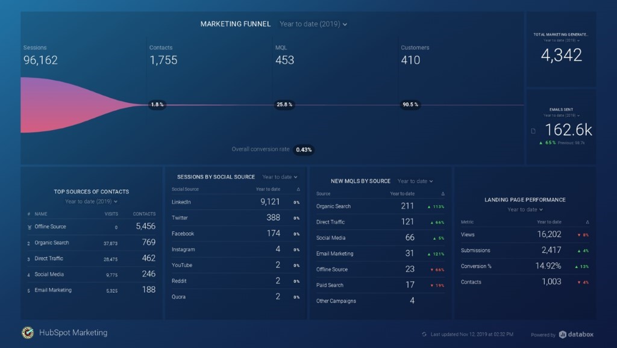Click the CONTACTS column header
The width and height of the screenshot is (617, 348).
144,214
